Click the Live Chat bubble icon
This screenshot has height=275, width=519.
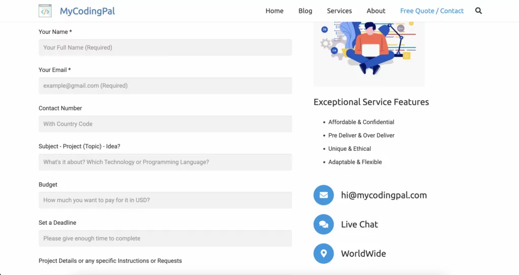(x=323, y=224)
